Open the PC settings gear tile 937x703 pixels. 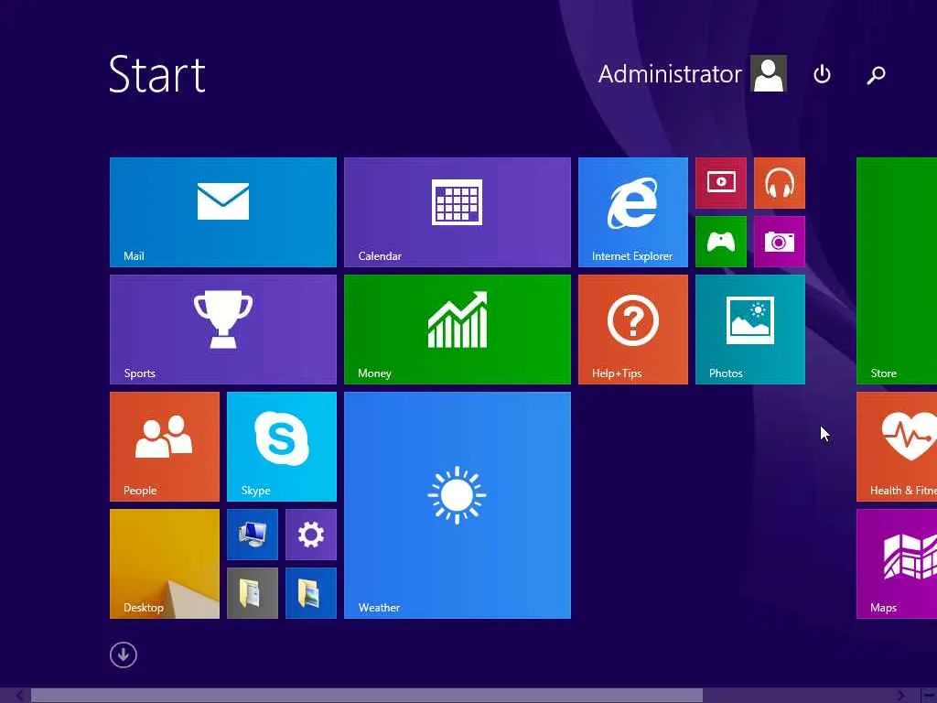(311, 535)
